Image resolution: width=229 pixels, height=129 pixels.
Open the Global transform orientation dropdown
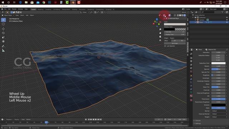click(84, 12)
